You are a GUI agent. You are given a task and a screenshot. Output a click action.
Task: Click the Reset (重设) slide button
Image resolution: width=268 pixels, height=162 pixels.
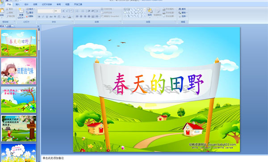pos(30,12)
